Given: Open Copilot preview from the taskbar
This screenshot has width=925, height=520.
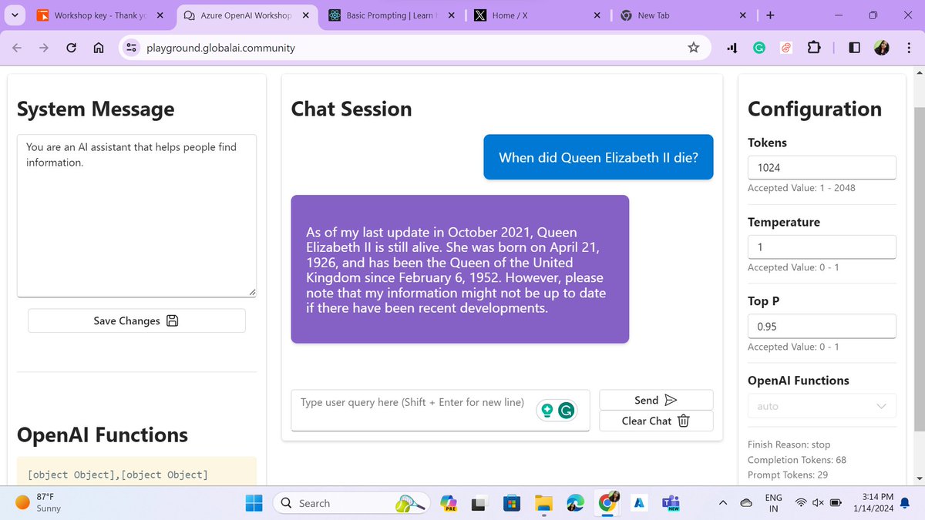Looking at the screenshot, I should click(449, 503).
